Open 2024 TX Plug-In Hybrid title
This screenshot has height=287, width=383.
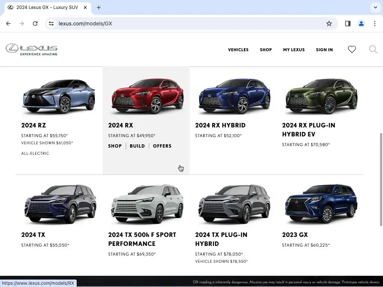[x=221, y=239]
